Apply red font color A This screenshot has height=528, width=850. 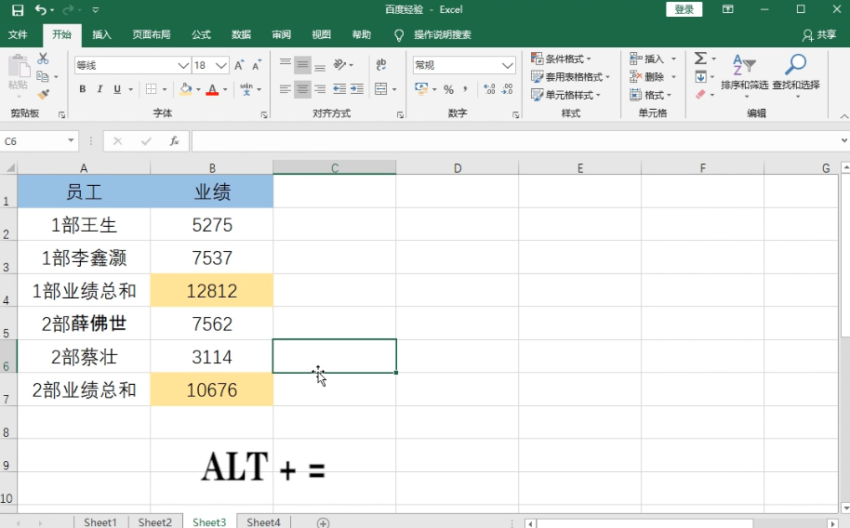[x=212, y=89]
